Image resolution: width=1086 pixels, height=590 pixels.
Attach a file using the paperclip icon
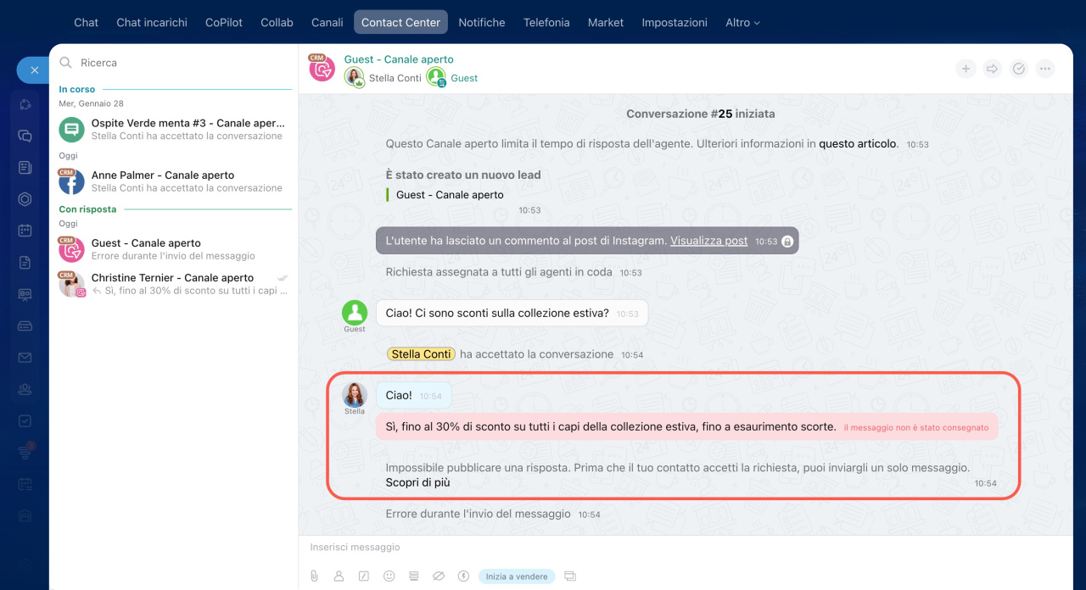[314, 576]
